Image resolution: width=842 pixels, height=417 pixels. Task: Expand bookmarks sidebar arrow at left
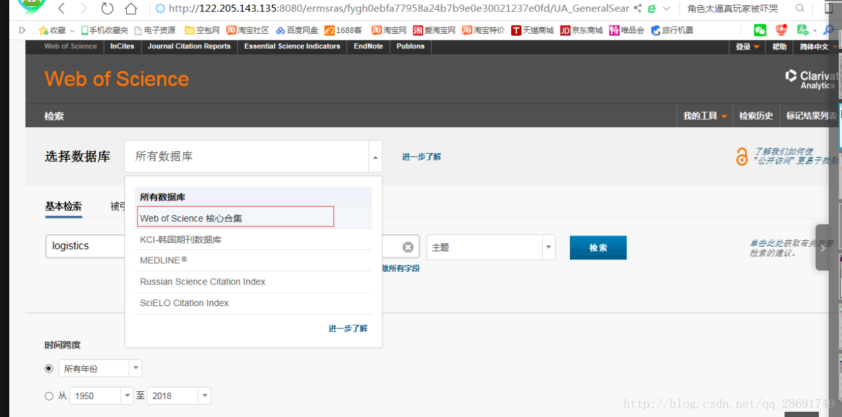[x=23, y=30]
